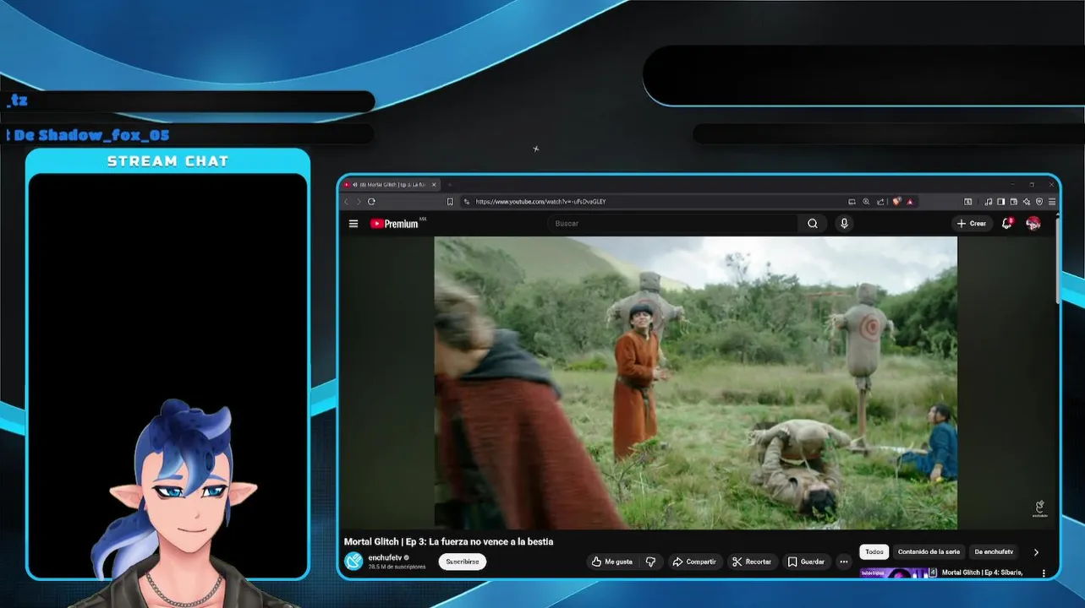Save video with Guardar button
The image size is (1085, 608).
[x=806, y=562]
